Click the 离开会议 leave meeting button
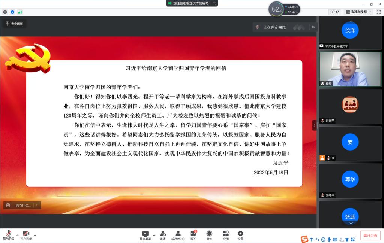Screen dimensions: 384x243 (x=370, y=235)
